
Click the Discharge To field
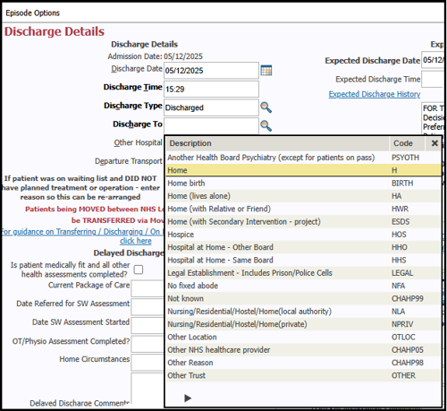pos(211,125)
